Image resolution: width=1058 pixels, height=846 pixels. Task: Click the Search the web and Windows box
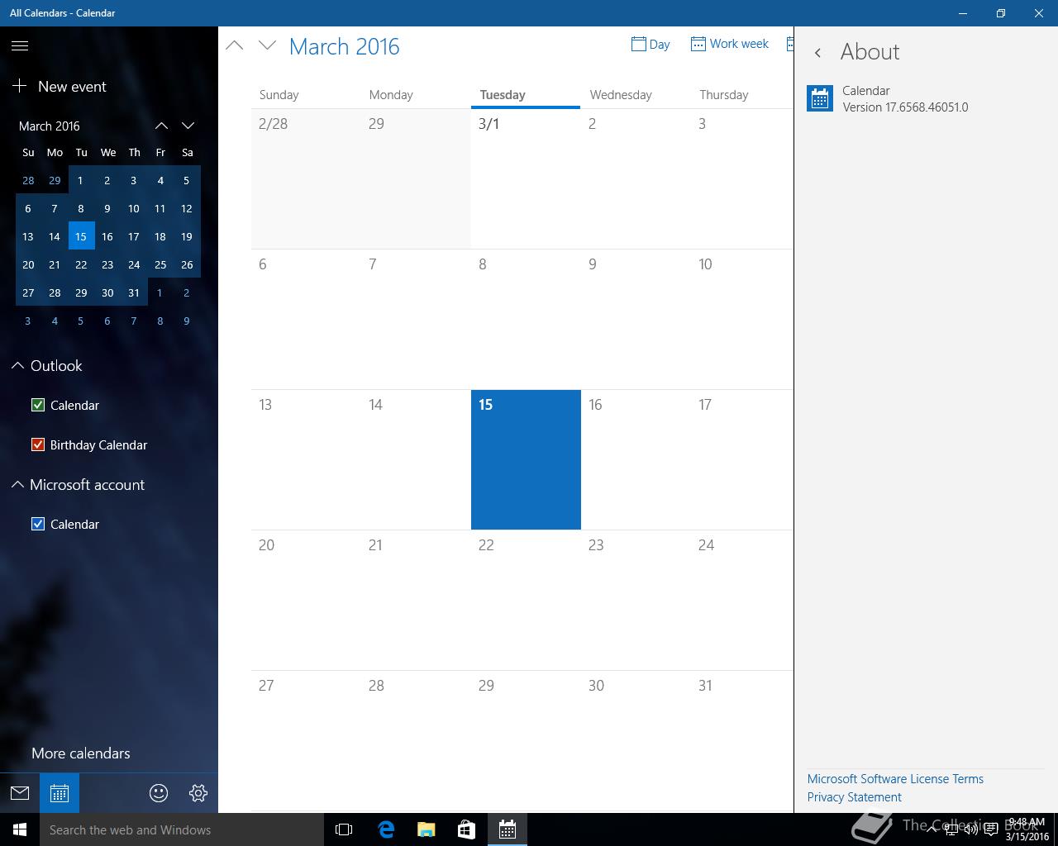coord(182,829)
